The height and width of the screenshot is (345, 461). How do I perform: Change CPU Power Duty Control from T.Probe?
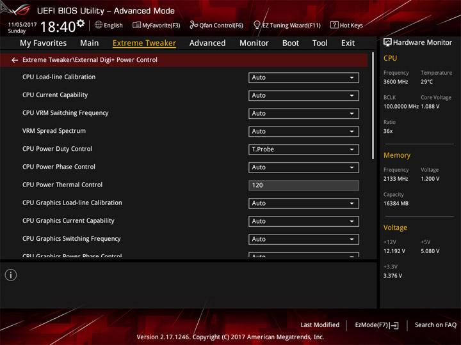pos(303,149)
